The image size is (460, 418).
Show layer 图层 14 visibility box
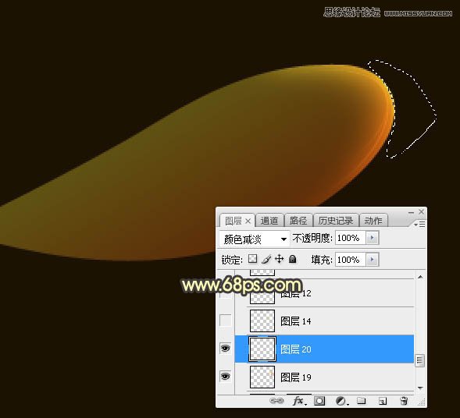click(225, 321)
